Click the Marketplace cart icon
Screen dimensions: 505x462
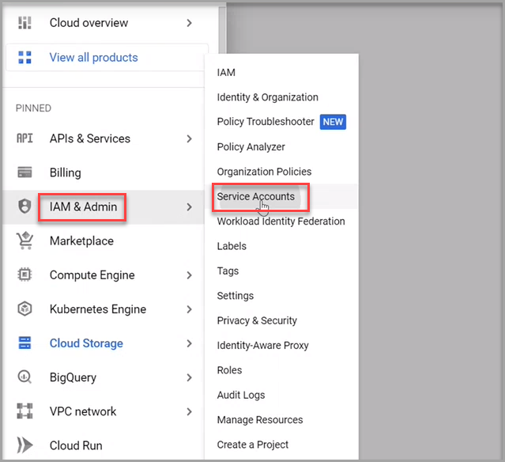click(24, 240)
